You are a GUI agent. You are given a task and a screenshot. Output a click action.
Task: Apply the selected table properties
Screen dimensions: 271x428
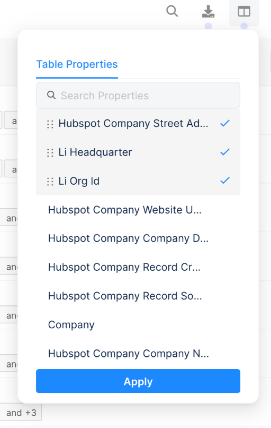pos(138,381)
